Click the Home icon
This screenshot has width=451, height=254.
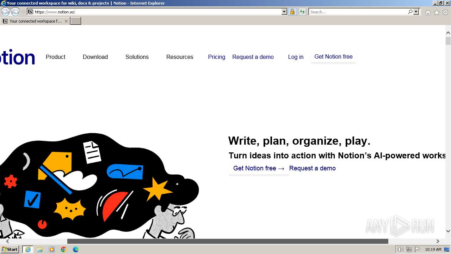tap(428, 12)
